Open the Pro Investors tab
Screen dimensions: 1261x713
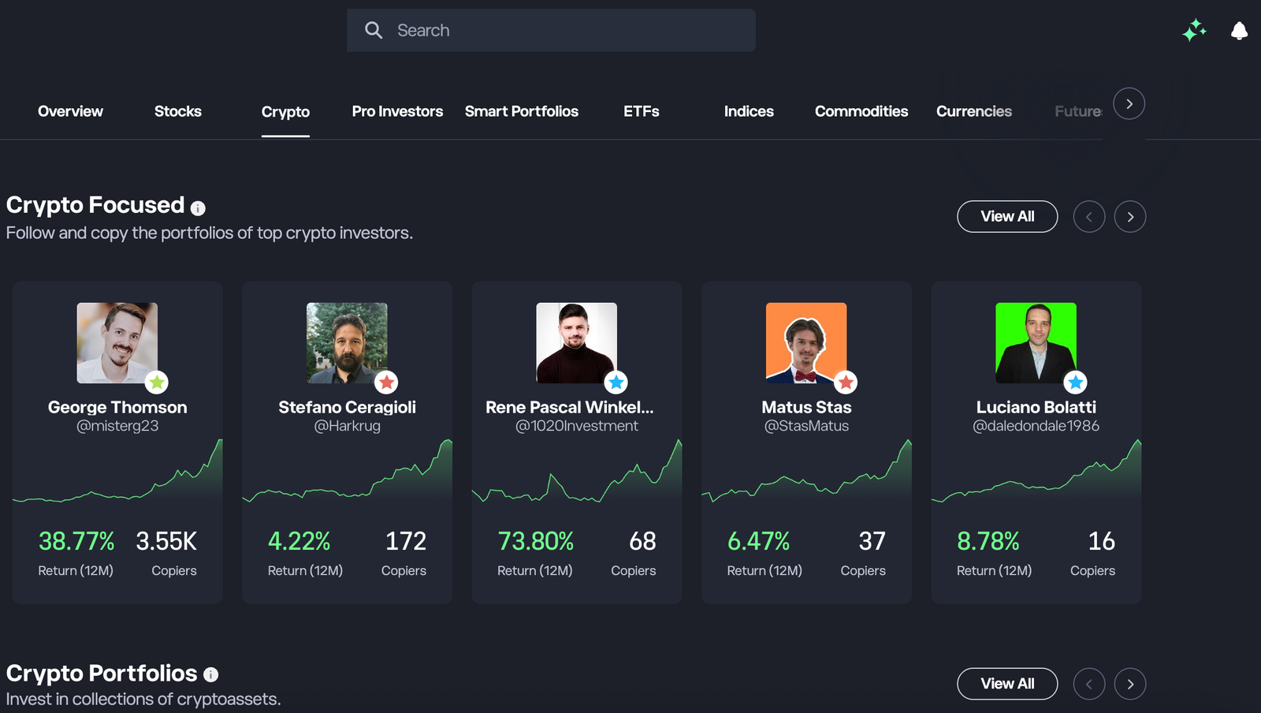[x=397, y=111]
